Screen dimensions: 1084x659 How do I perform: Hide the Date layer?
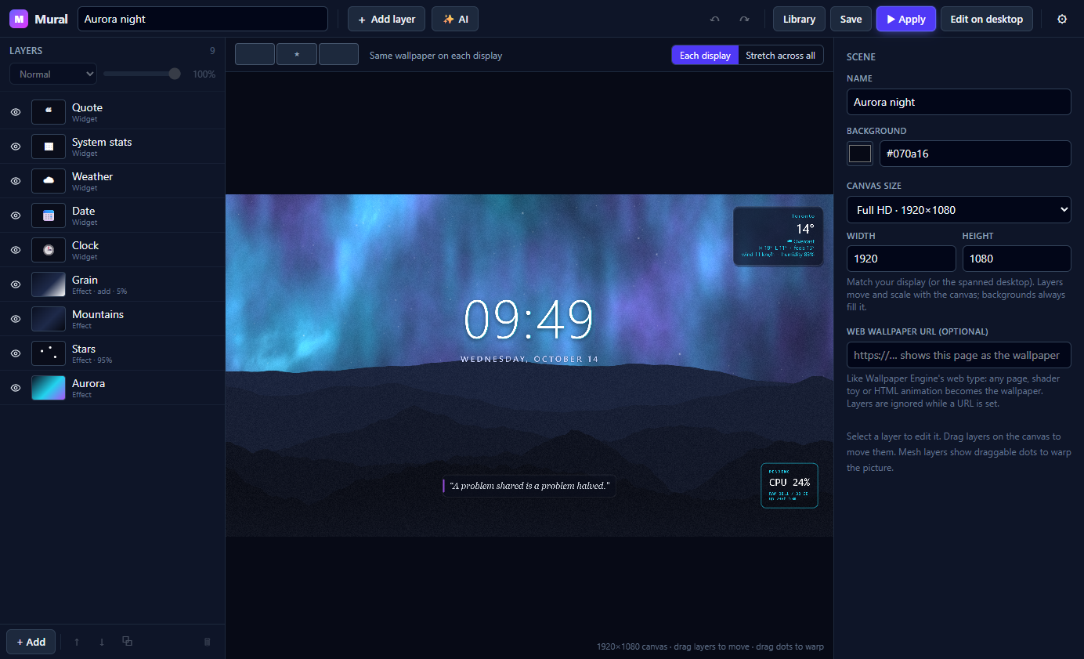pyautogui.click(x=15, y=215)
